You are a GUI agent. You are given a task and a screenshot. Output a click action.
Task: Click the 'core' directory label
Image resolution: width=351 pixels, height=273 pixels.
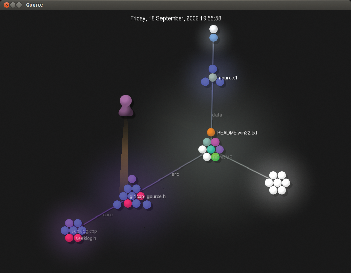pyautogui.click(x=108, y=215)
